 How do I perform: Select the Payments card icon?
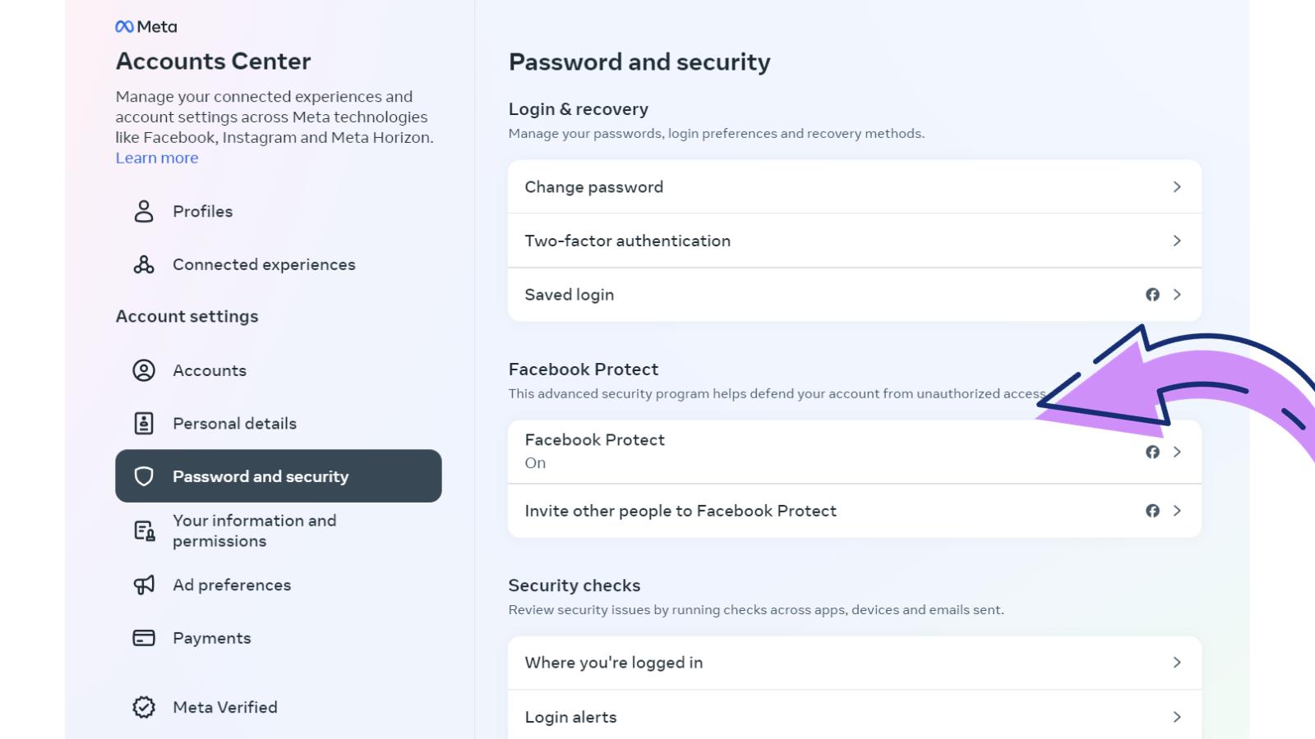click(144, 637)
